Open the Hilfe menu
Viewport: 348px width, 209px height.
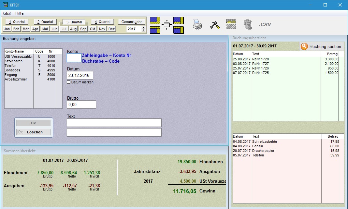(x=20, y=13)
